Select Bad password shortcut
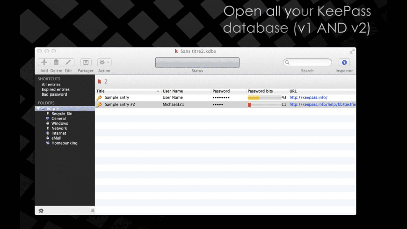 pos(54,94)
